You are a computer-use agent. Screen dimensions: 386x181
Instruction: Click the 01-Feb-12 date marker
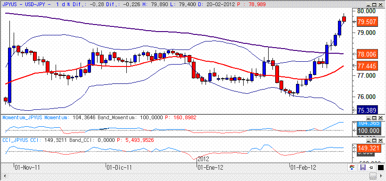click(303, 167)
